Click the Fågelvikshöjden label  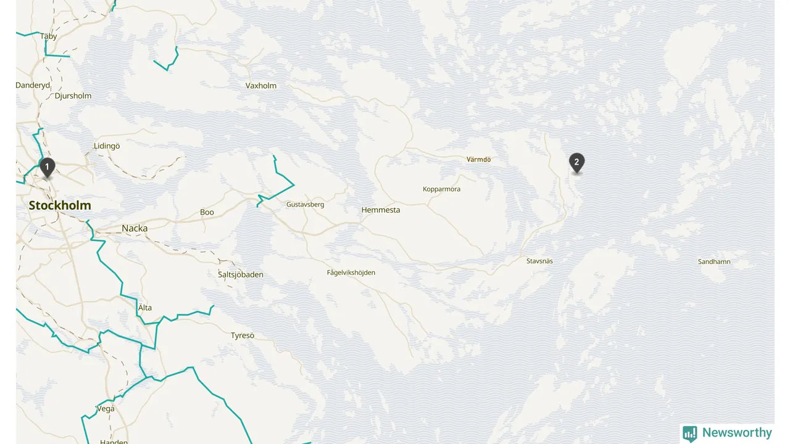click(x=351, y=273)
